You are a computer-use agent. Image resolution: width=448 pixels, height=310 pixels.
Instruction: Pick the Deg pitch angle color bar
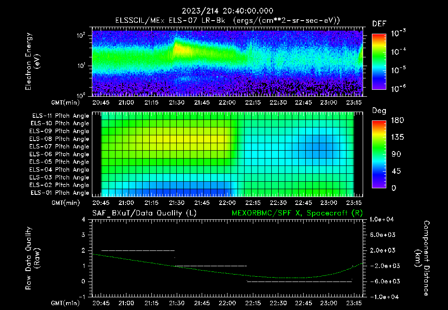[x=379, y=154]
